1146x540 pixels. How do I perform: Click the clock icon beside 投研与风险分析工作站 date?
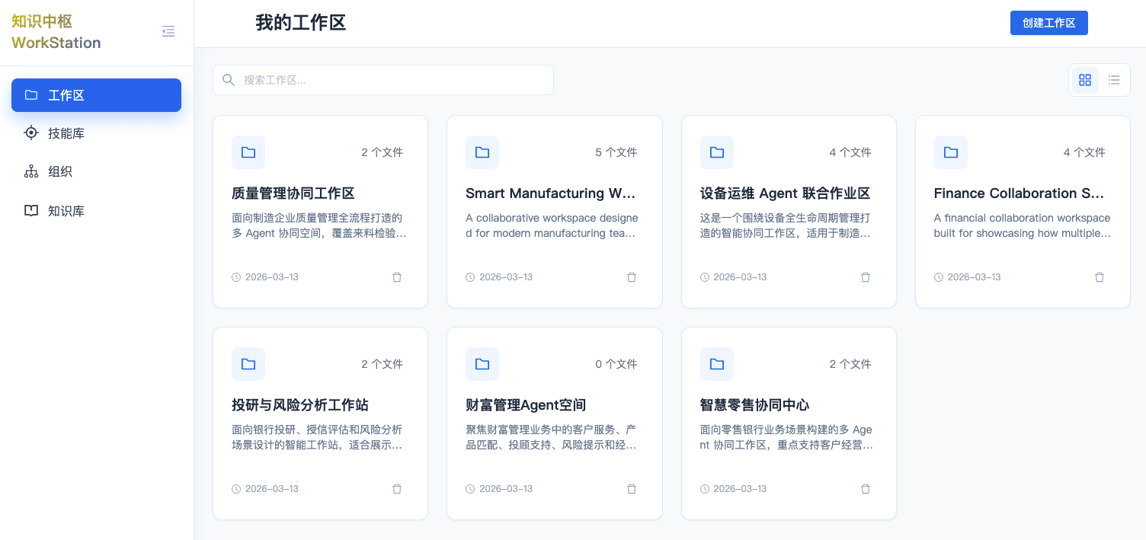point(235,489)
